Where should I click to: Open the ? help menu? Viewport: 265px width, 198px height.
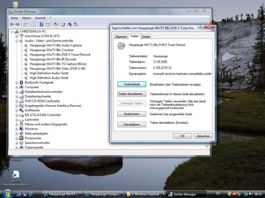pyautogui.click(x=50, y=18)
